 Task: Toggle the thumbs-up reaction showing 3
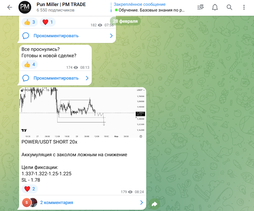coord(30,22)
